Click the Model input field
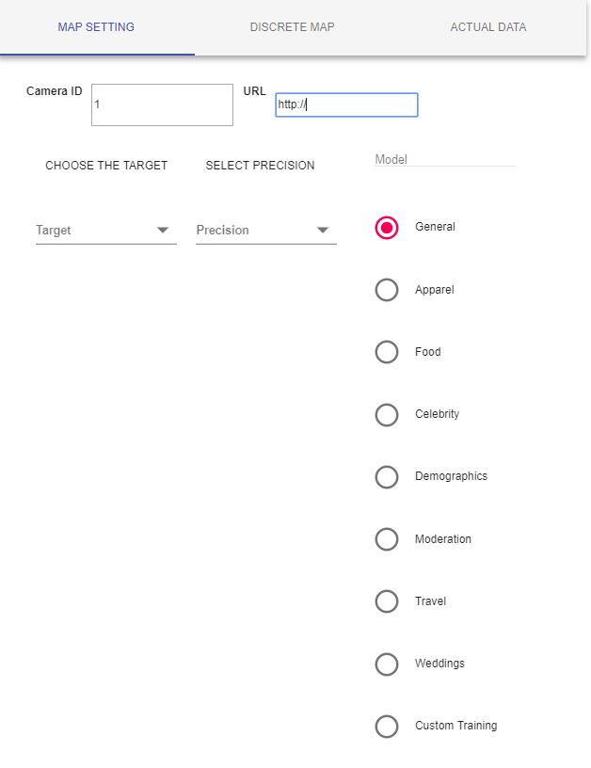 click(445, 160)
